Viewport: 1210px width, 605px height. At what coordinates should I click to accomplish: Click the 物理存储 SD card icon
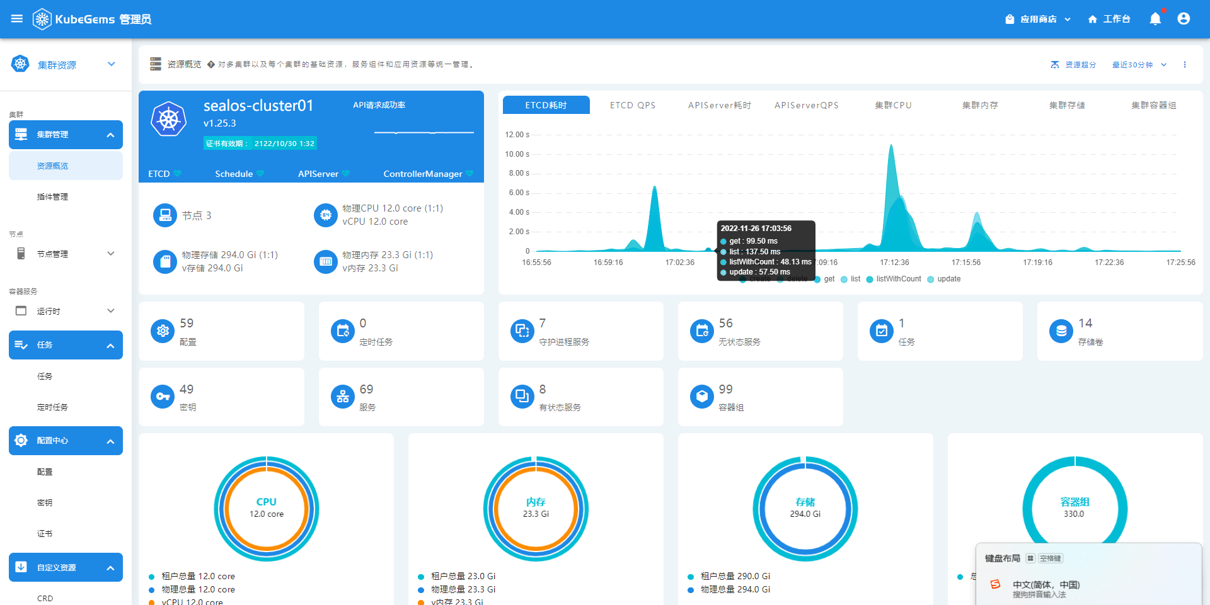165,262
